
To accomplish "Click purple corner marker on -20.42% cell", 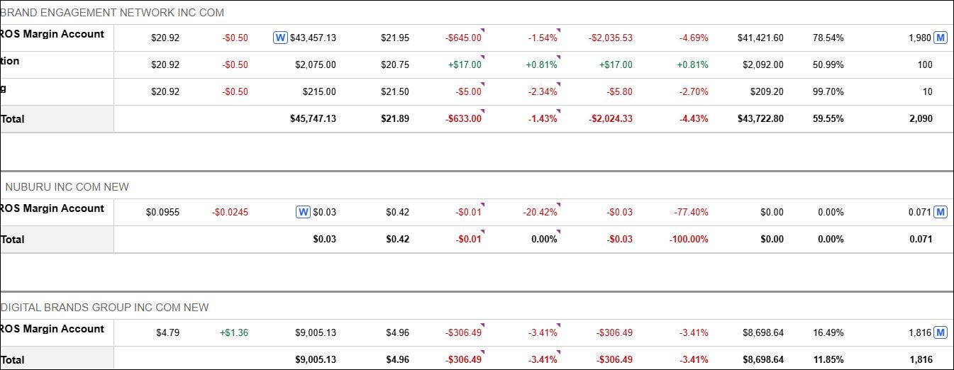I will click(559, 204).
